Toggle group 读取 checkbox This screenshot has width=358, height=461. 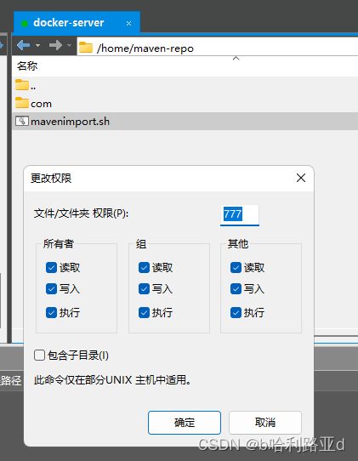coord(144,268)
